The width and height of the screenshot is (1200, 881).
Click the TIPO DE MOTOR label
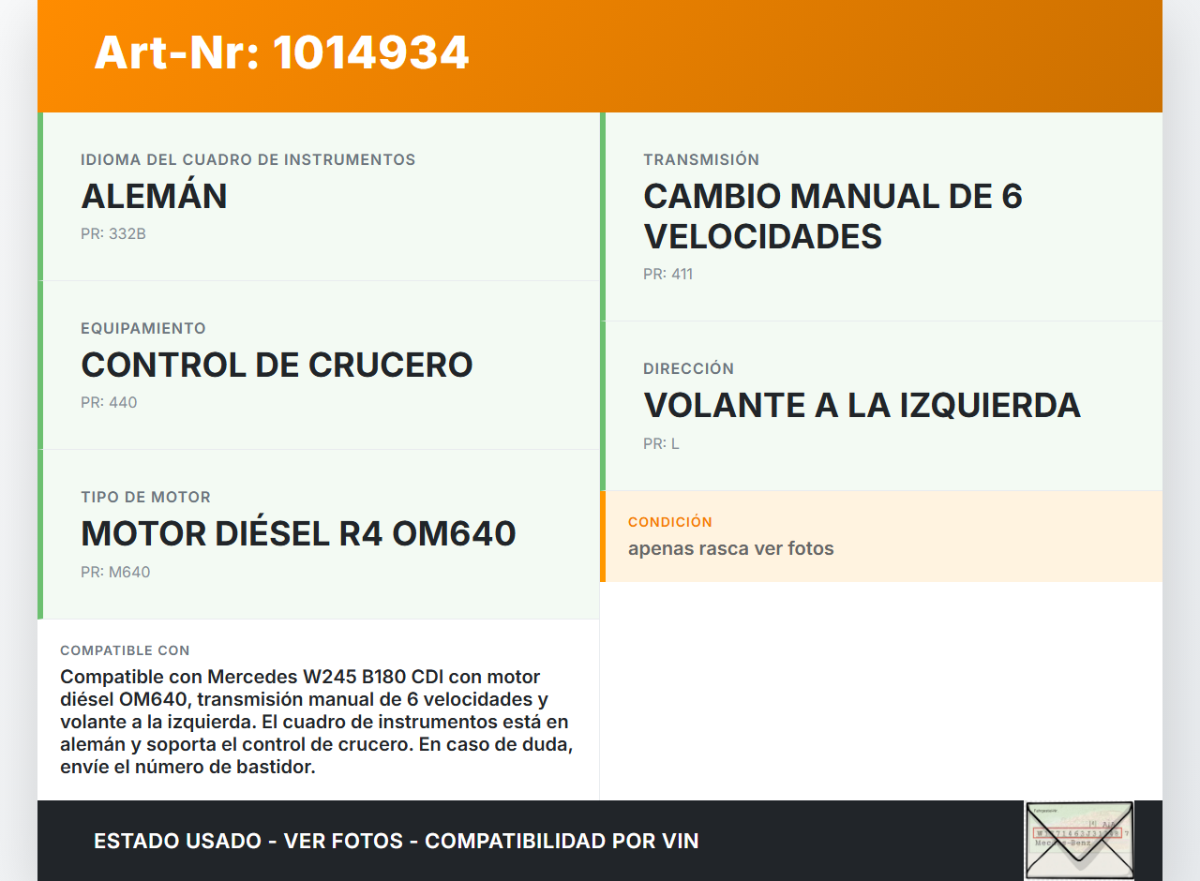click(145, 497)
